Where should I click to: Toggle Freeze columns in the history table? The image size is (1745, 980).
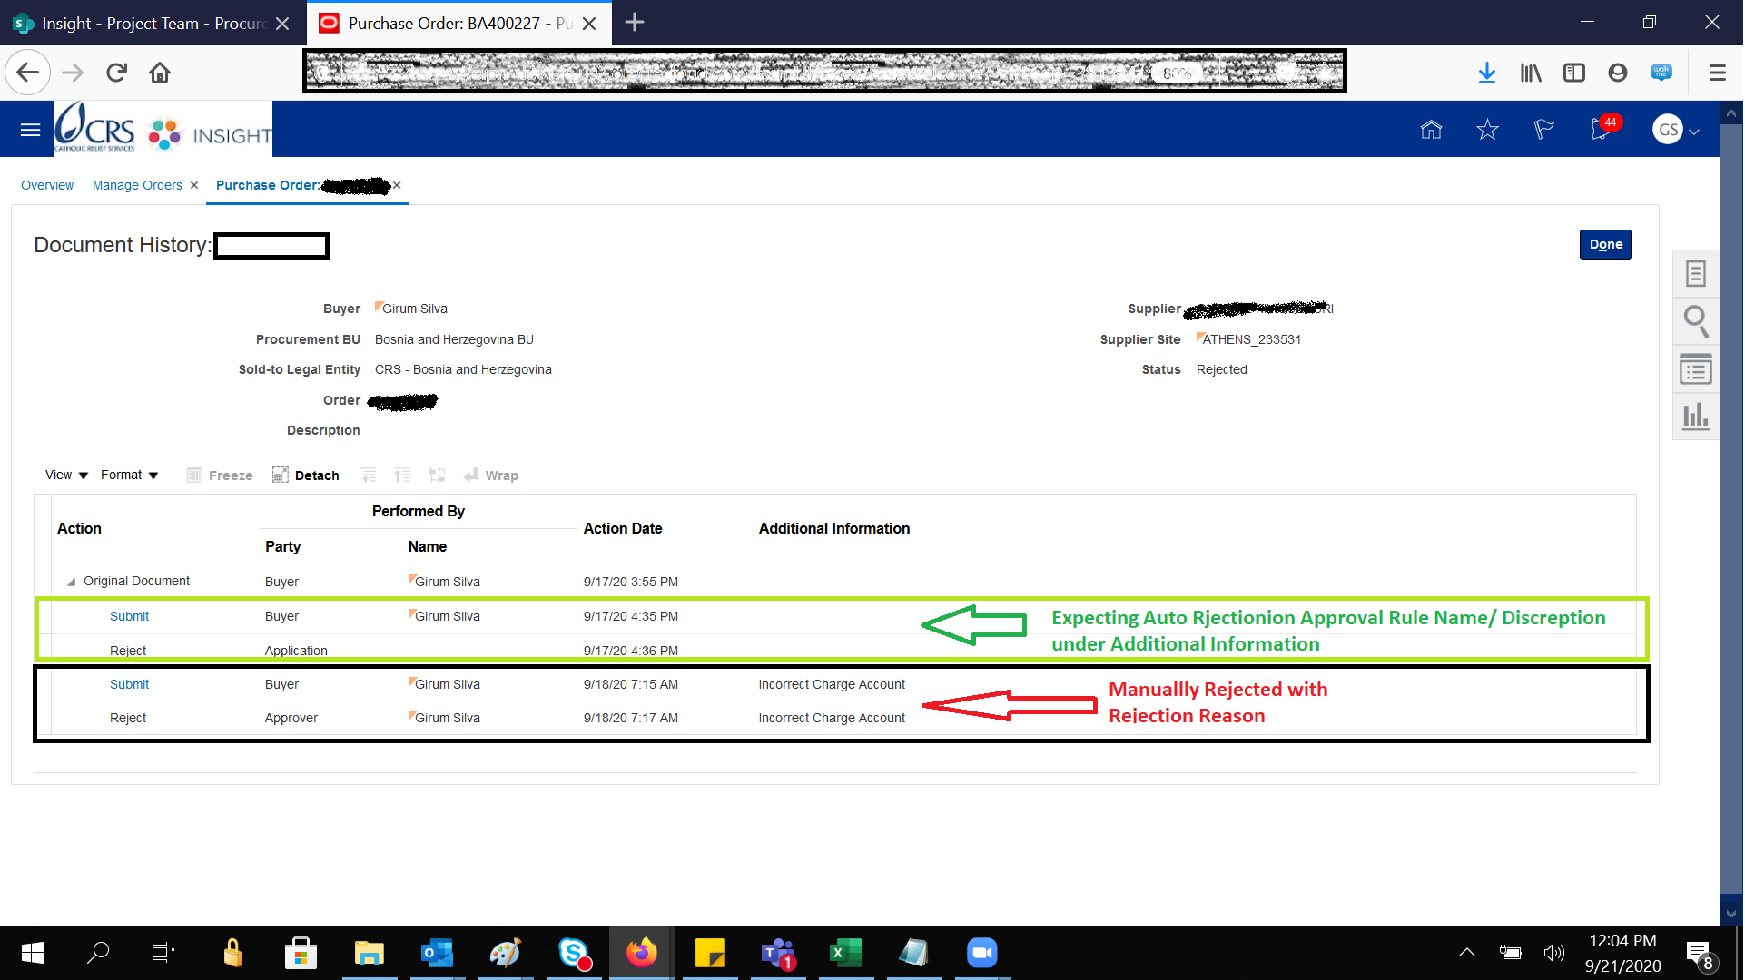[x=219, y=475]
